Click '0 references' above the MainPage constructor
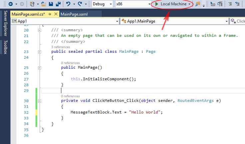The width and height of the screenshot is (245, 144). pyautogui.click(x=70, y=63)
